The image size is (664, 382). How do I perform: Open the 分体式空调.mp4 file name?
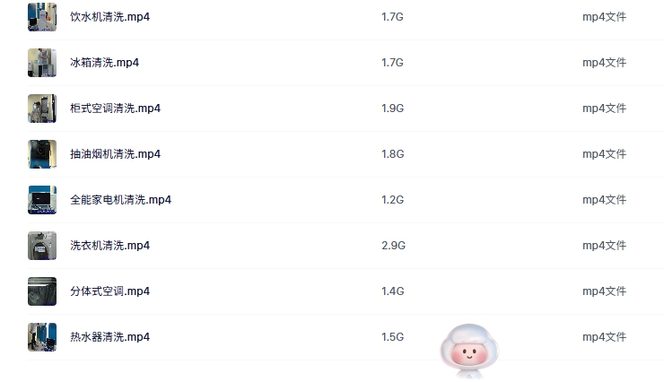coord(109,291)
